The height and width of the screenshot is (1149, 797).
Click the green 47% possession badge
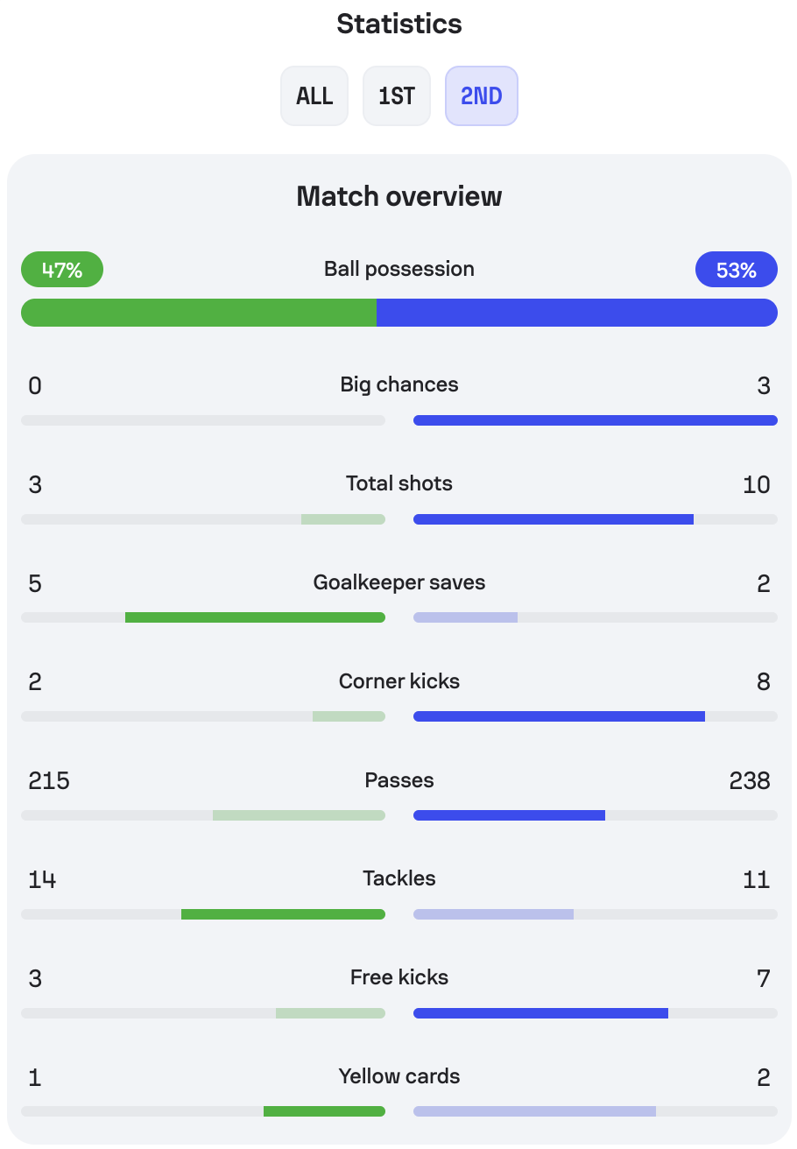point(62,270)
